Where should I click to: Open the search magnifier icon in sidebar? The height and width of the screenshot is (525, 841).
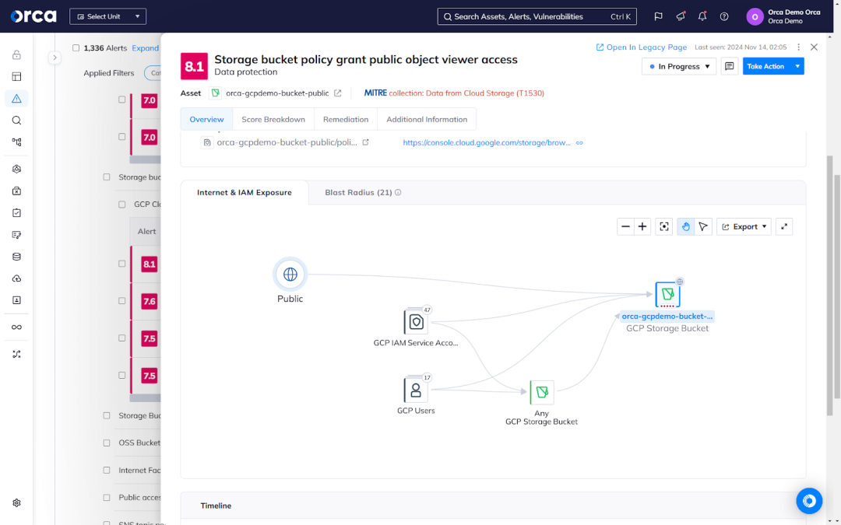pyautogui.click(x=16, y=121)
